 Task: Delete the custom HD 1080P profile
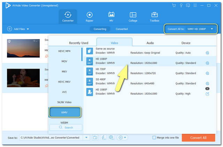tap(207, 88)
